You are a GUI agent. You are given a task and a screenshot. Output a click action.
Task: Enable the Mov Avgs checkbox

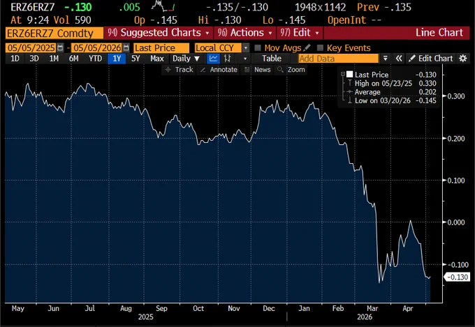click(x=258, y=48)
